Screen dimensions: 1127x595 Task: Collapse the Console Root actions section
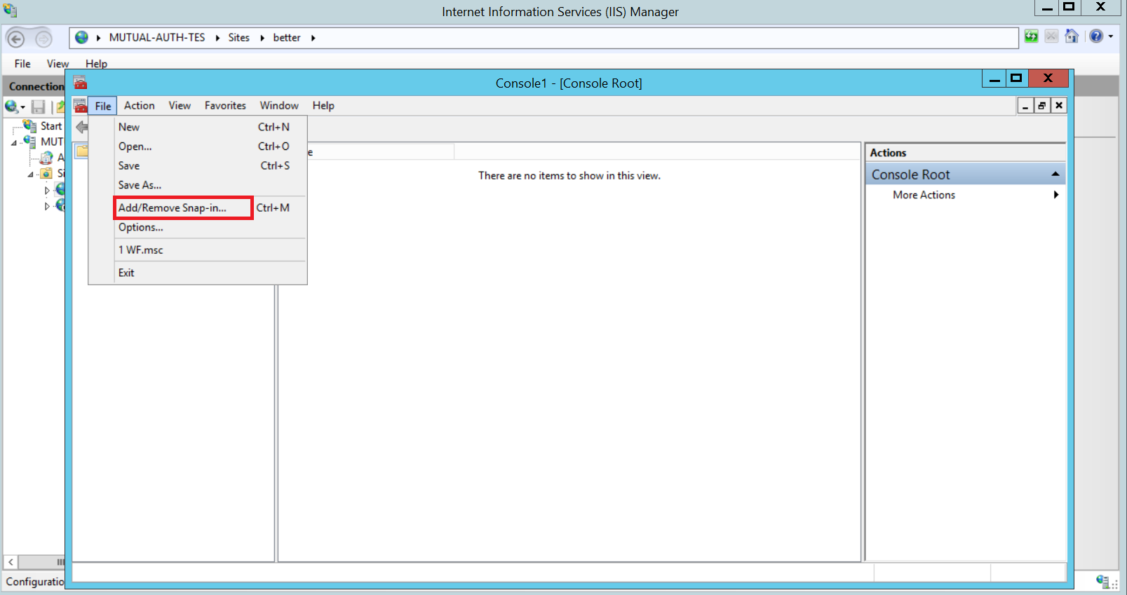tap(1055, 174)
